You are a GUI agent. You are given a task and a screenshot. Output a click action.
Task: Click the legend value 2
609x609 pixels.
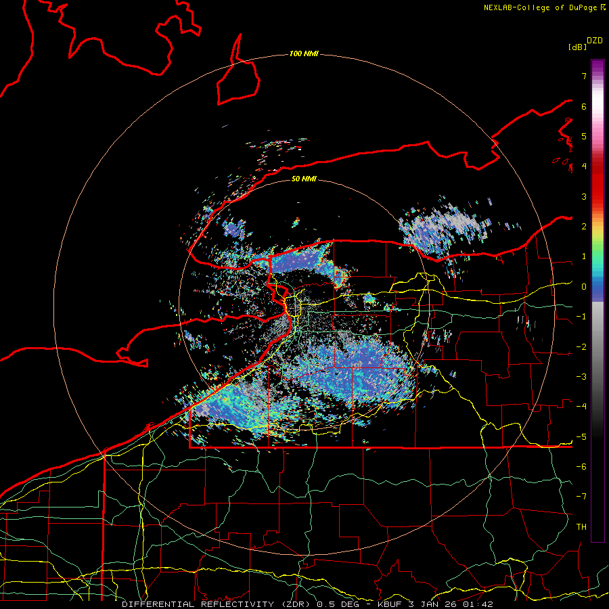click(x=584, y=227)
